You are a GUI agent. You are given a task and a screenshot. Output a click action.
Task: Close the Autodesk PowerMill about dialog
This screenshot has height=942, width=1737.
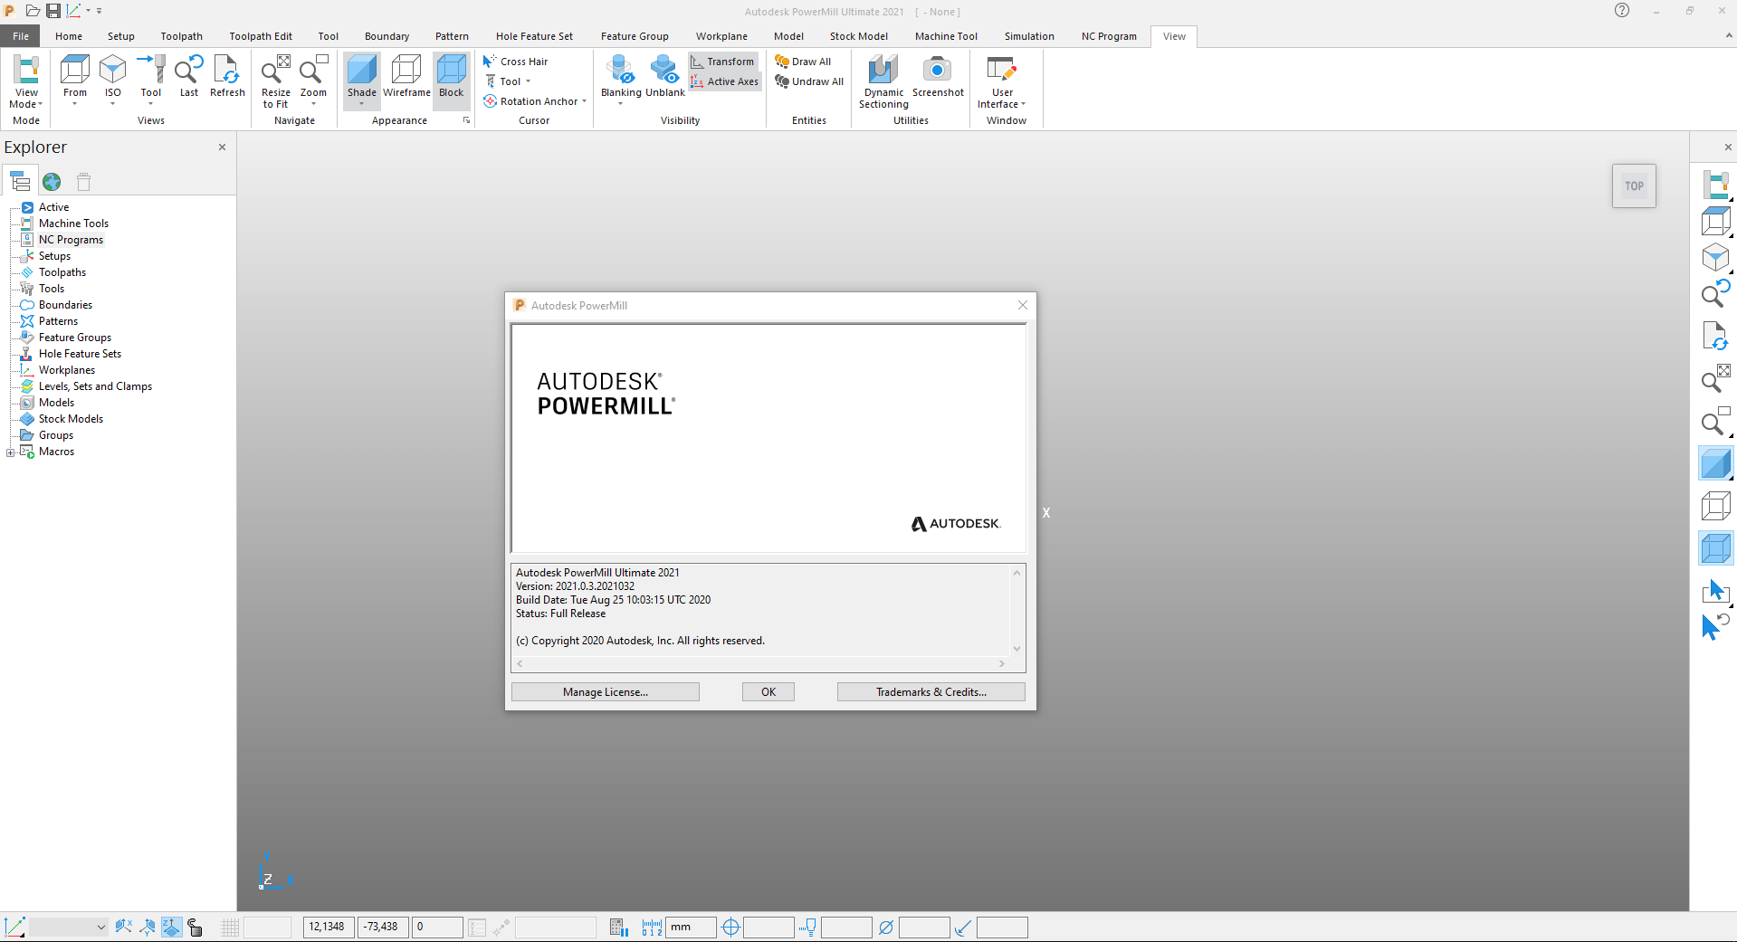point(1023,305)
